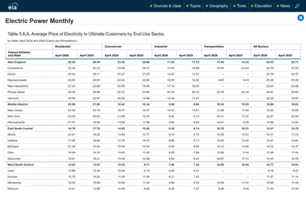The image size is (306, 204).
Task: Select the New Jersey row label
Action: click(x=15, y=110)
